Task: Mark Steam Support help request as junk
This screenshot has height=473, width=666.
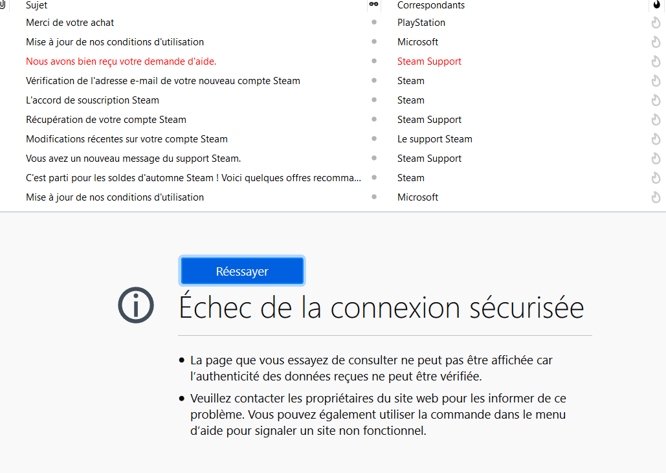Action: 656,61
